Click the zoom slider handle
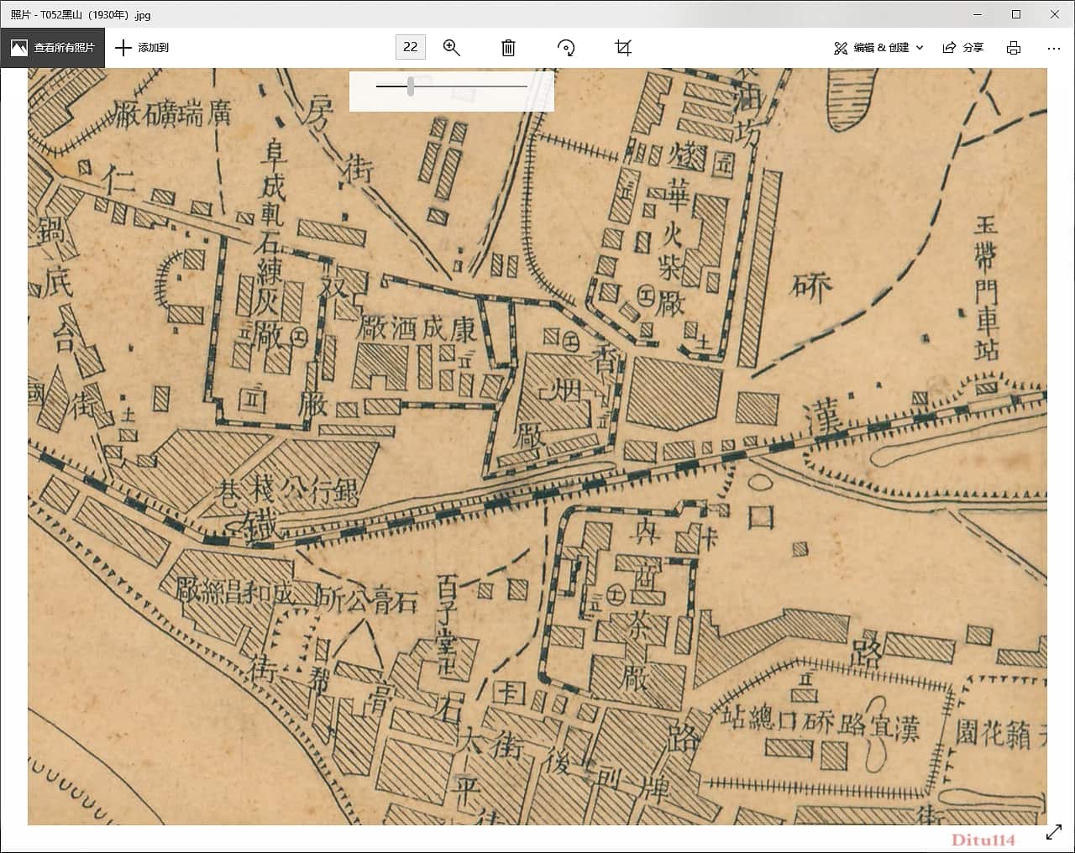The width and height of the screenshot is (1075, 853). click(411, 86)
